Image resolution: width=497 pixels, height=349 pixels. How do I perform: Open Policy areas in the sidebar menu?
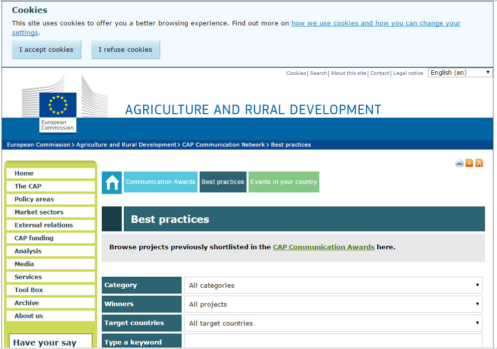(34, 199)
